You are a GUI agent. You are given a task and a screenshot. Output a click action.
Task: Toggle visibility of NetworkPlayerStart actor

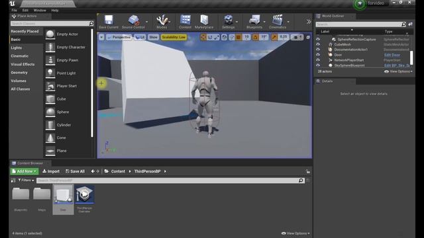pyautogui.click(x=318, y=60)
